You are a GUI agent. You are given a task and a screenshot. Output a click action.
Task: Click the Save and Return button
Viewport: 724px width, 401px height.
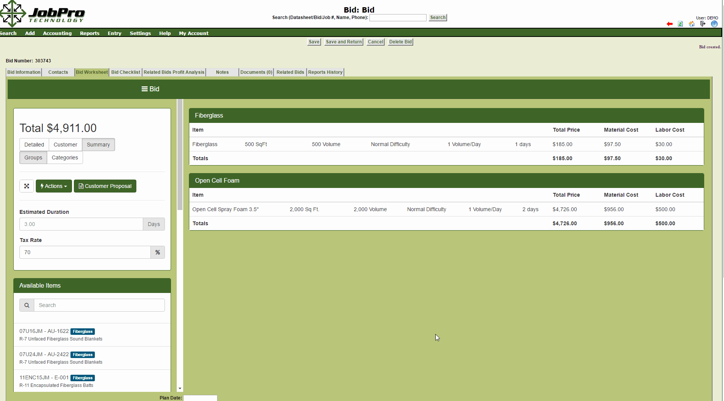[x=343, y=42]
